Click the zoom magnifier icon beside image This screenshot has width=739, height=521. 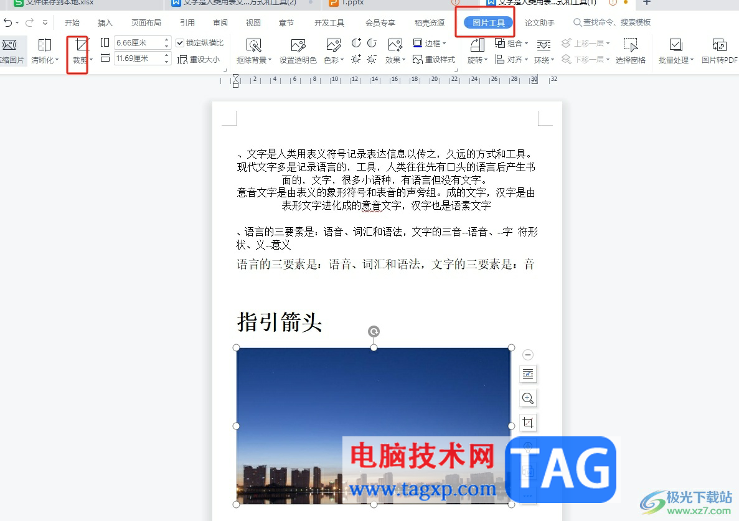pyautogui.click(x=528, y=398)
